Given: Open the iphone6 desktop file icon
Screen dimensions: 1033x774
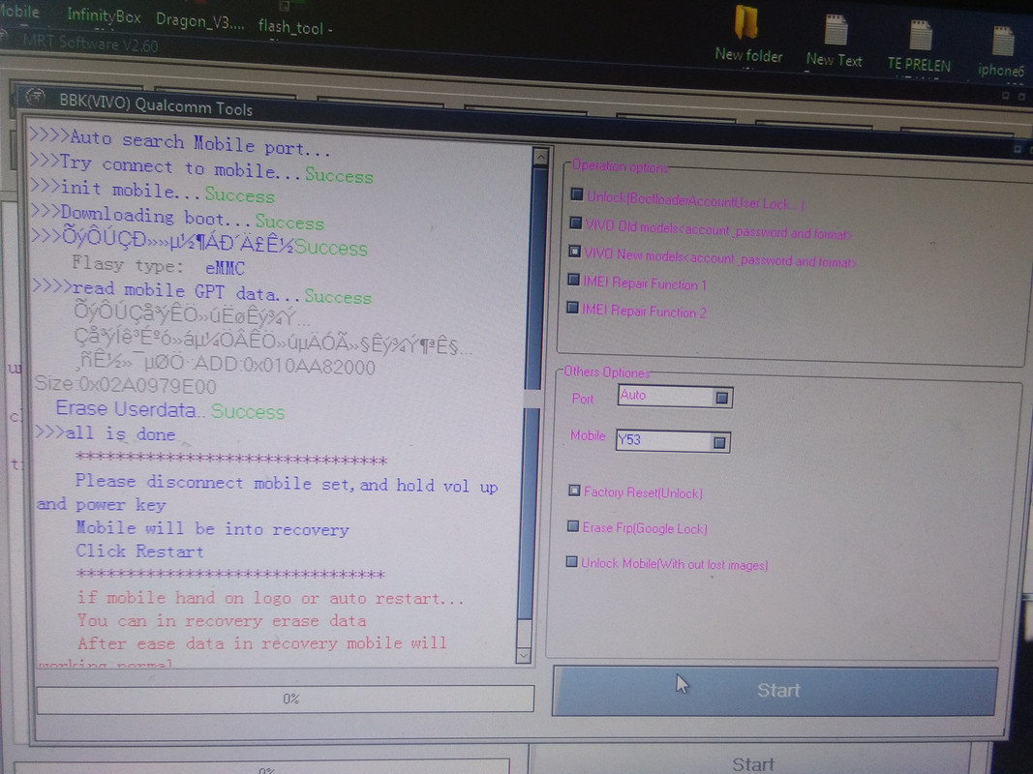Looking at the screenshot, I should tap(1001, 51).
